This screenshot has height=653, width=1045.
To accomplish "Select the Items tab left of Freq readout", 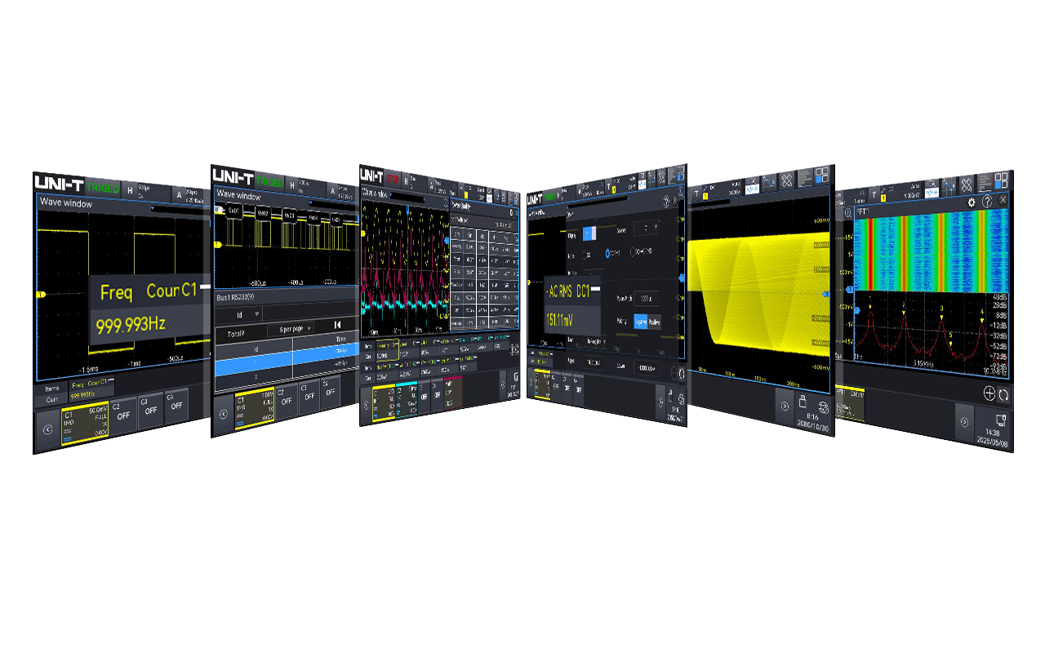I will (51, 389).
